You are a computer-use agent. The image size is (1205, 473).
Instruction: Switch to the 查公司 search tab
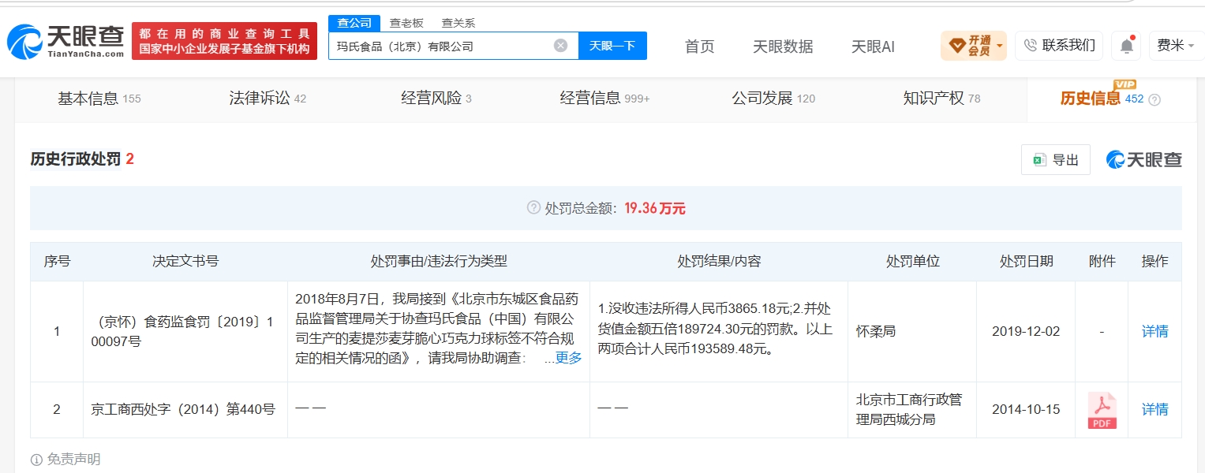click(354, 23)
